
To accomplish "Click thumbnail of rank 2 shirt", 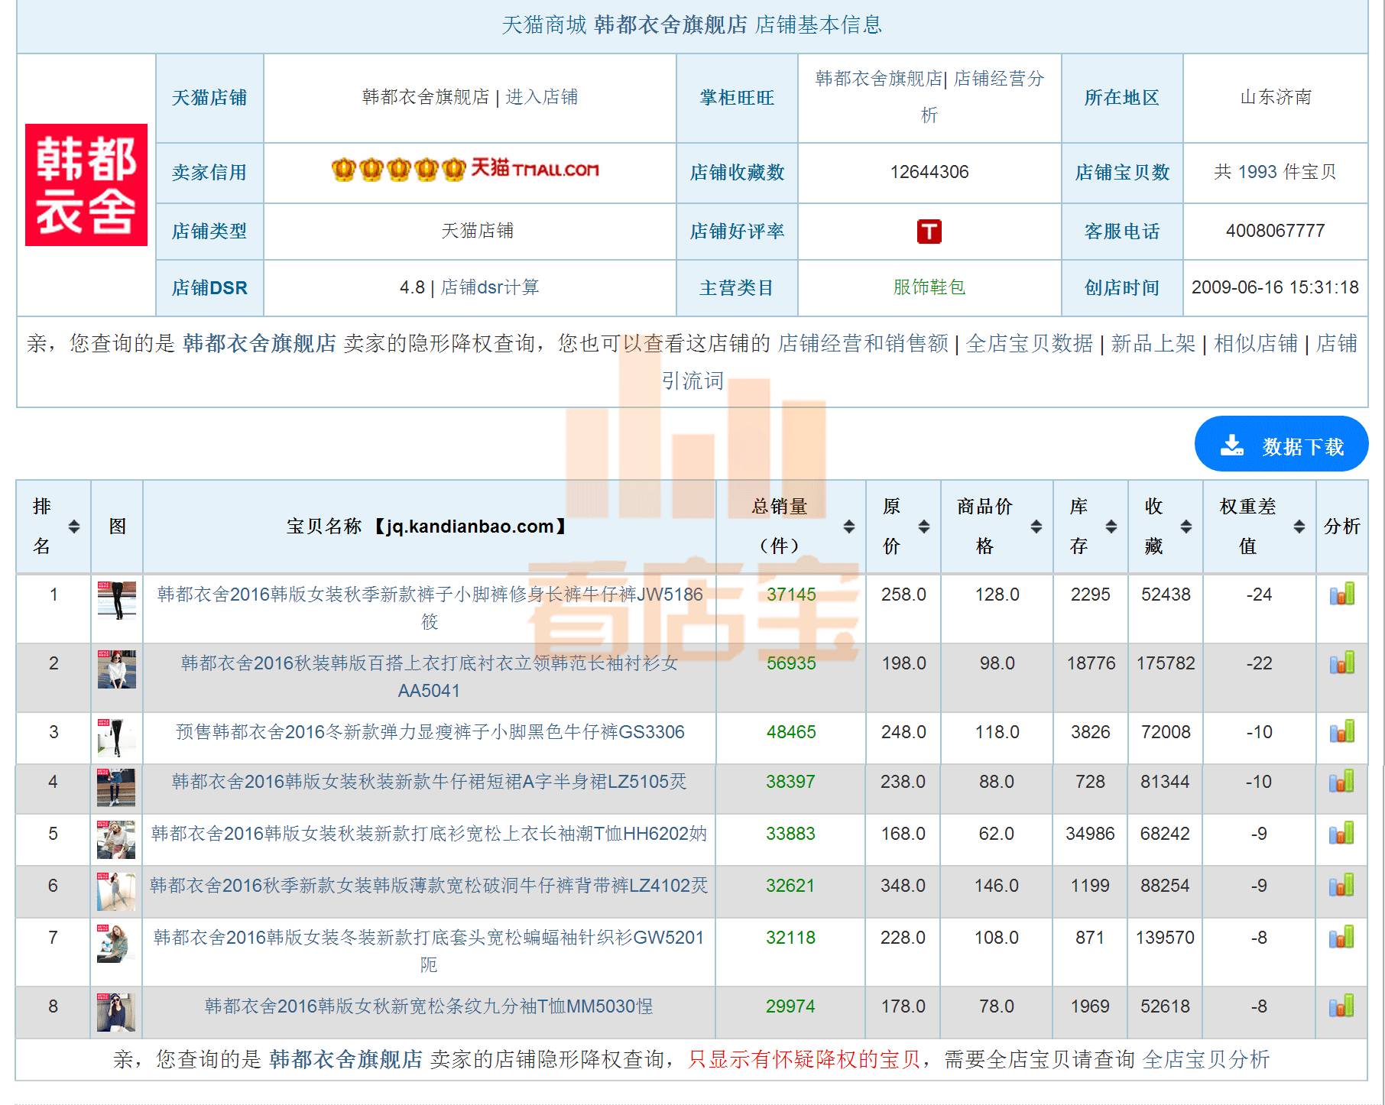I will click(x=117, y=669).
